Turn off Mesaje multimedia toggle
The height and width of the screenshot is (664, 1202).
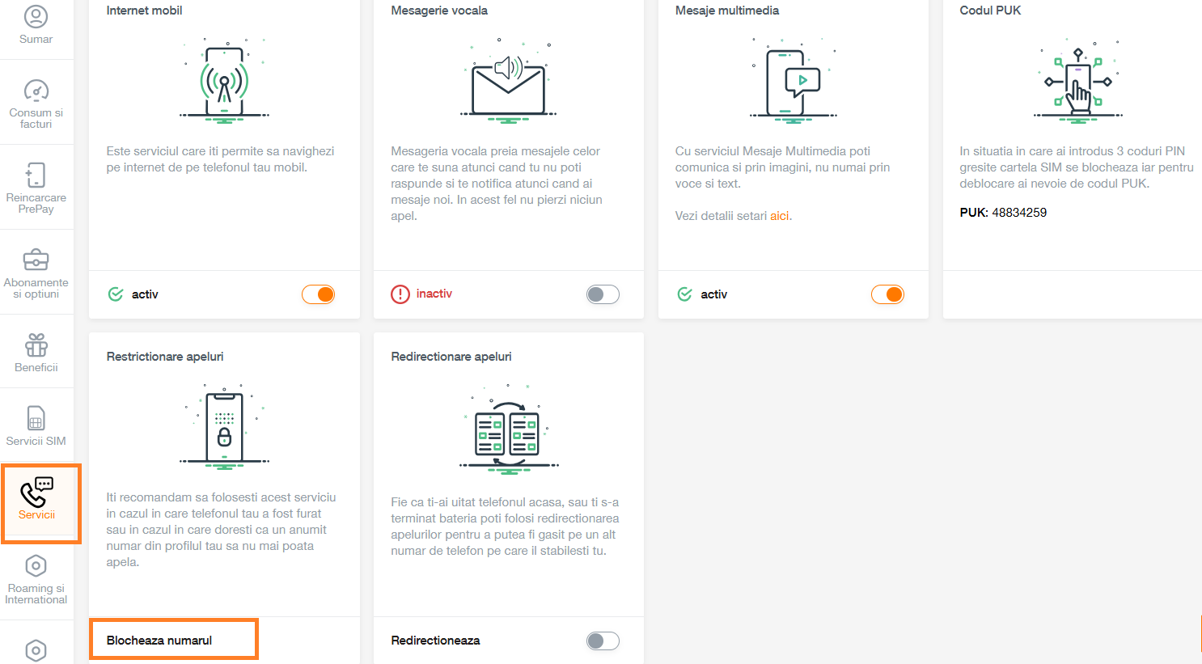[x=887, y=294]
